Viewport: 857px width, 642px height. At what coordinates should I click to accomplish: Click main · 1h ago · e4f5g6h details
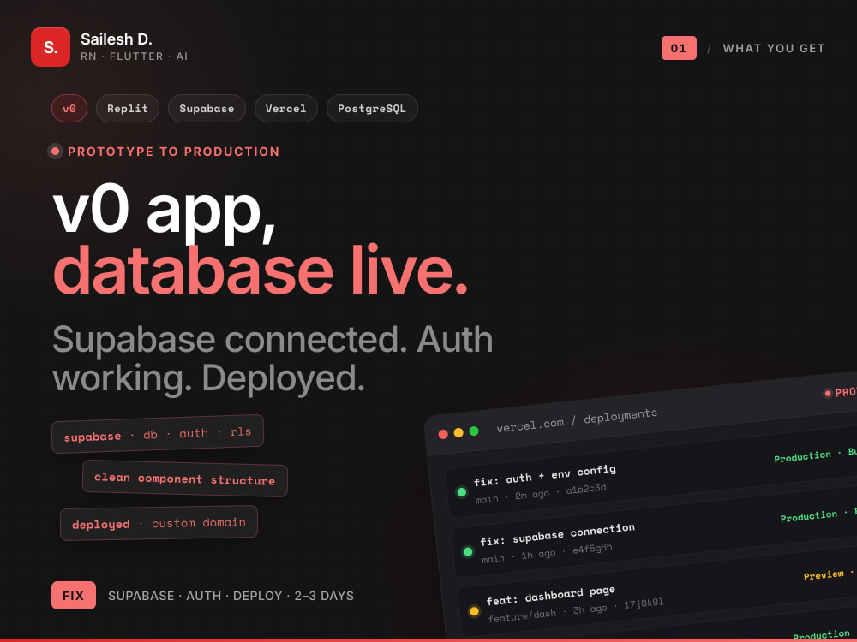click(x=547, y=553)
